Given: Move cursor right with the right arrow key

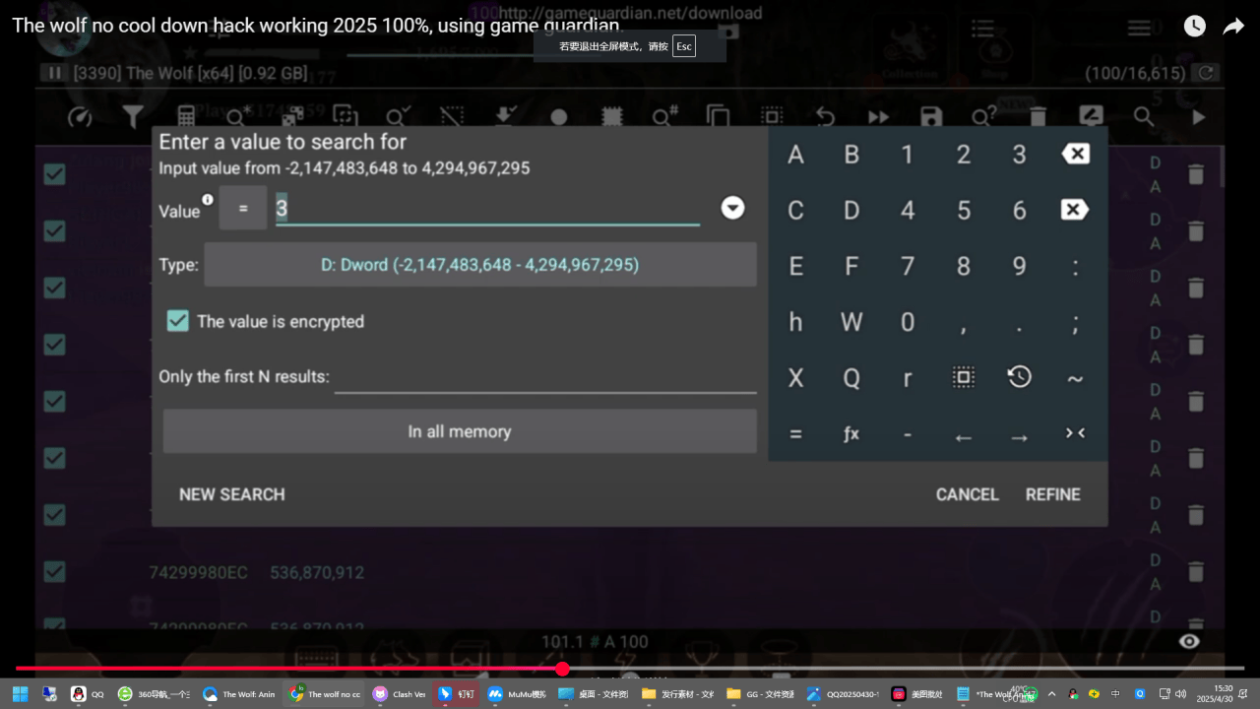Looking at the screenshot, I should pyautogui.click(x=1019, y=436).
